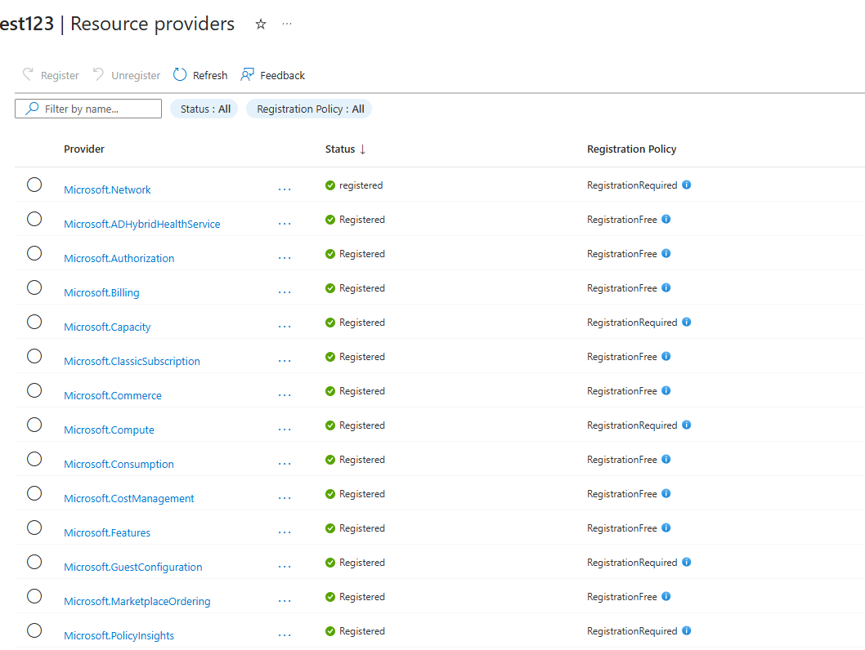Sort by Registration Policy column header
865x650 pixels.
632,149
